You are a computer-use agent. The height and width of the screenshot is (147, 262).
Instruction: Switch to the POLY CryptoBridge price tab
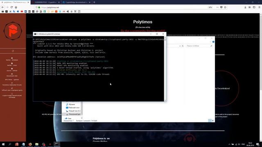click(x=45, y=2)
